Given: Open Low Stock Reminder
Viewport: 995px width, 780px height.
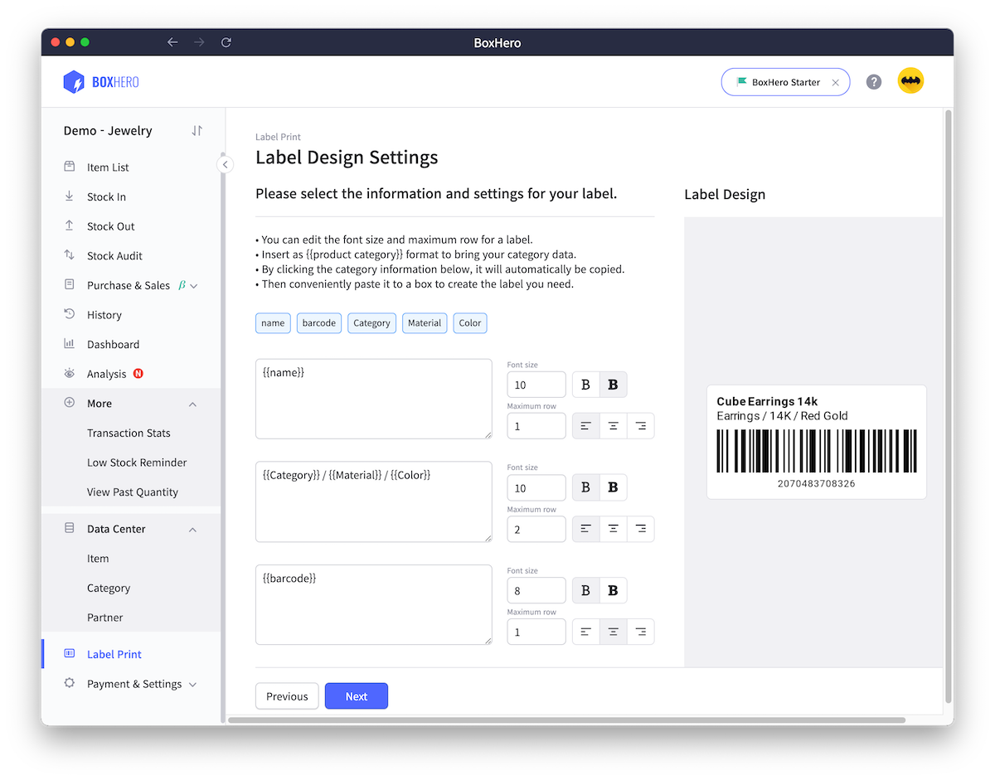Looking at the screenshot, I should tap(137, 463).
